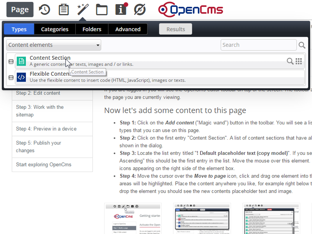Open Start exploring OpenCms link

click(52, 165)
